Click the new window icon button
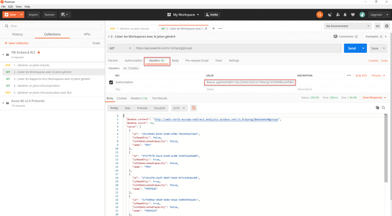This screenshot has height=216, width=392. pos(64,15)
